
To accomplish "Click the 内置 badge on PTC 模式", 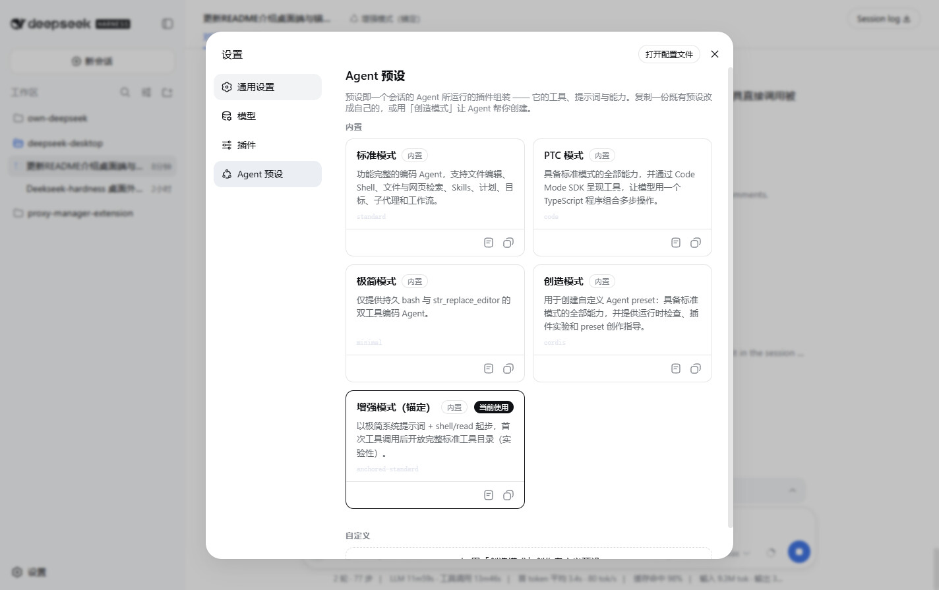I will pos(602,156).
